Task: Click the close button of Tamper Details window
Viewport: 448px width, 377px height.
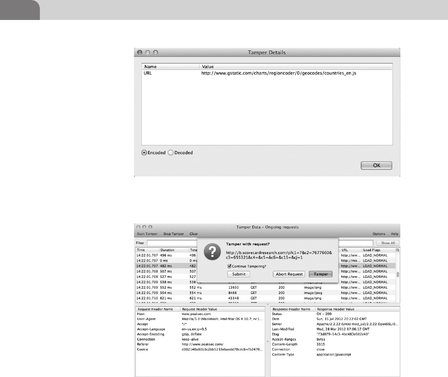Action: (140, 52)
